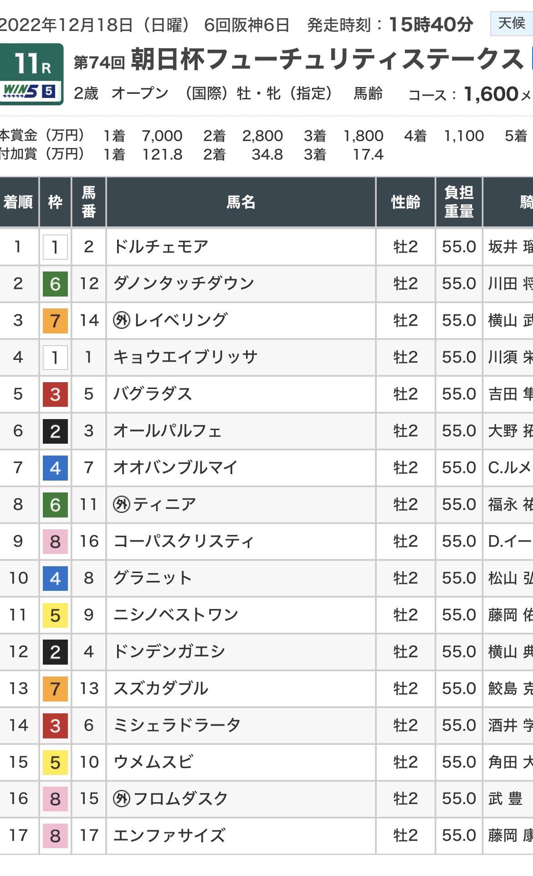Click the 外 mark next to ティニア
The width and height of the screenshot is (533, 876).
pos(122,504)
